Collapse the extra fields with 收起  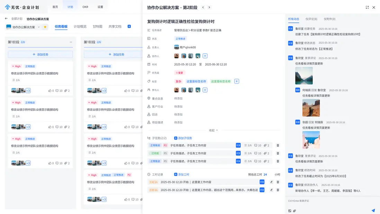pyautogui.click(x=213, y=131)
